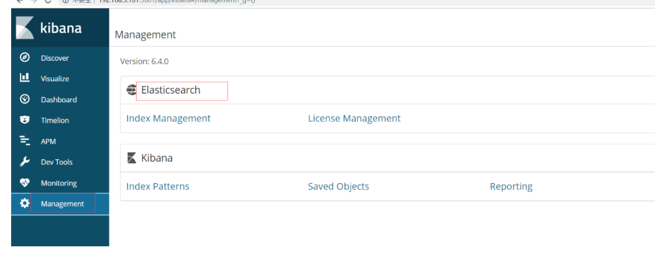Open Index Management link
This screenshot has width=660, height=258.
[x=168, y=118]
